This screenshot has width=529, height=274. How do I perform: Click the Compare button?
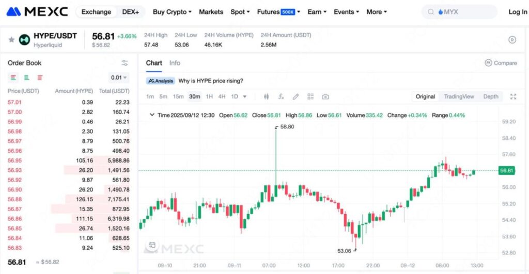pyautogui.click(x=501, y=63)
